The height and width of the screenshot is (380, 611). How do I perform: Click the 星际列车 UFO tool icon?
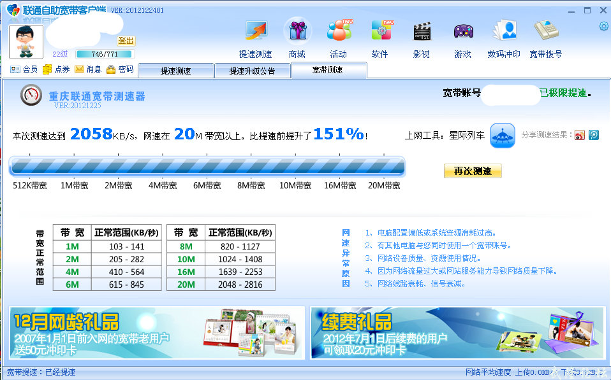click(x=503, y=136)
